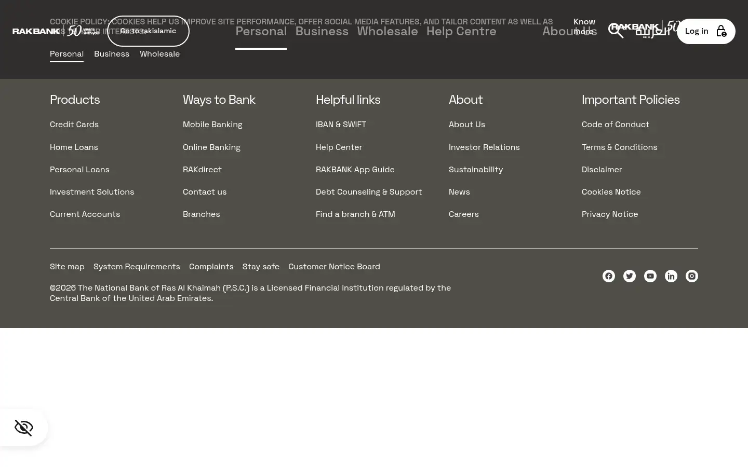Open the Disclaimer link
The width and height of the screenshot is (748, 467).
point(602,170)
